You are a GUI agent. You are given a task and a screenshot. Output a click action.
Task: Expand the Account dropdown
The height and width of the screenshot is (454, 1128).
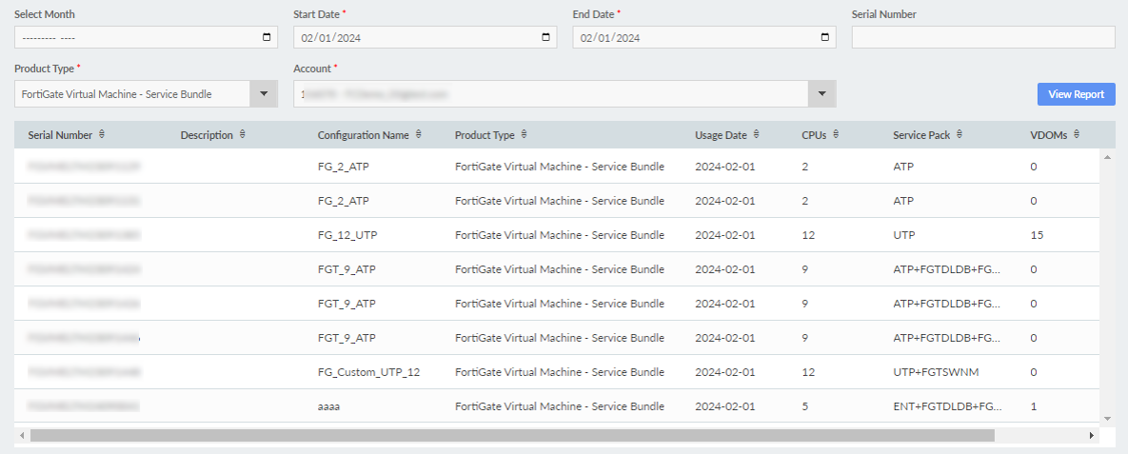822,93
